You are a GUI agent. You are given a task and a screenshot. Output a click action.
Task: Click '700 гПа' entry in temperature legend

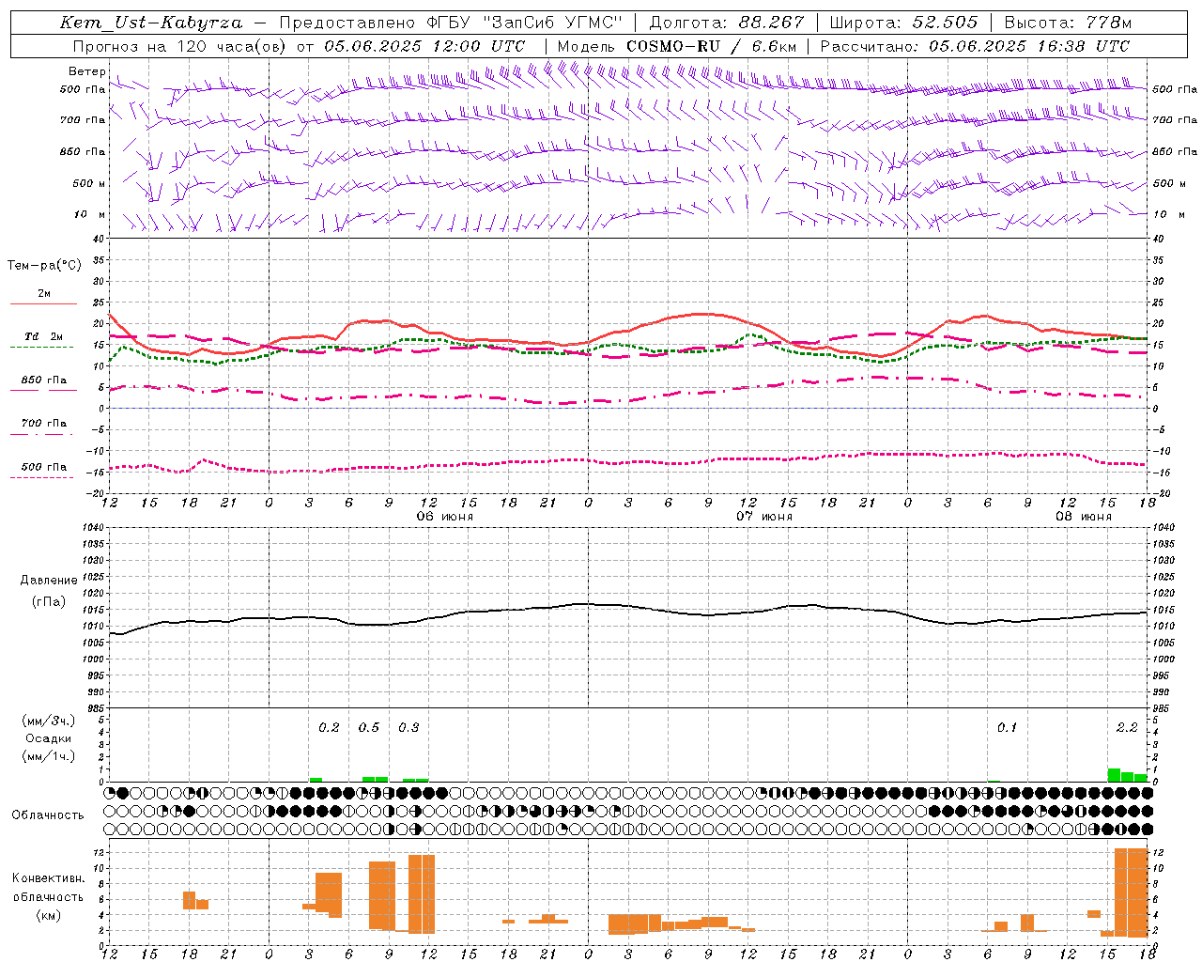click(x=44, y=423)
